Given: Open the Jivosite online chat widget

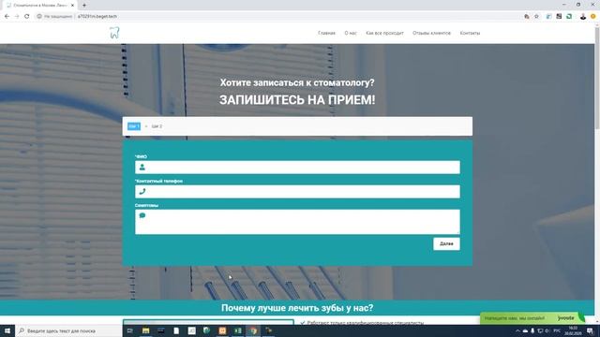Looking at the screenshot, I should click(x=532, y=318).
